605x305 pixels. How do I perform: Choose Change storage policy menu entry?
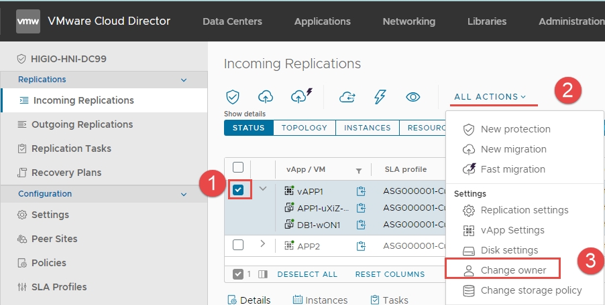click(531, 290)
